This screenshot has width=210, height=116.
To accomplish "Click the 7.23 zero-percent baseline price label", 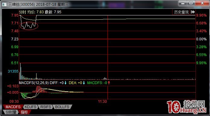I will [15, 39].
